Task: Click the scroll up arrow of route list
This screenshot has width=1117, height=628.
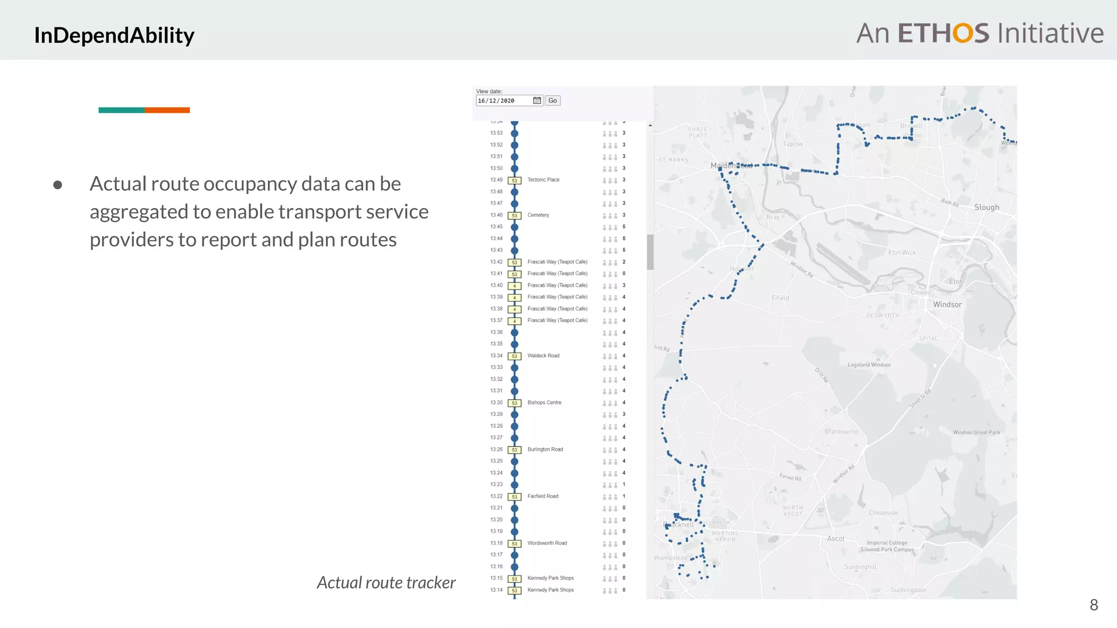Action: (x=650, y=126)
